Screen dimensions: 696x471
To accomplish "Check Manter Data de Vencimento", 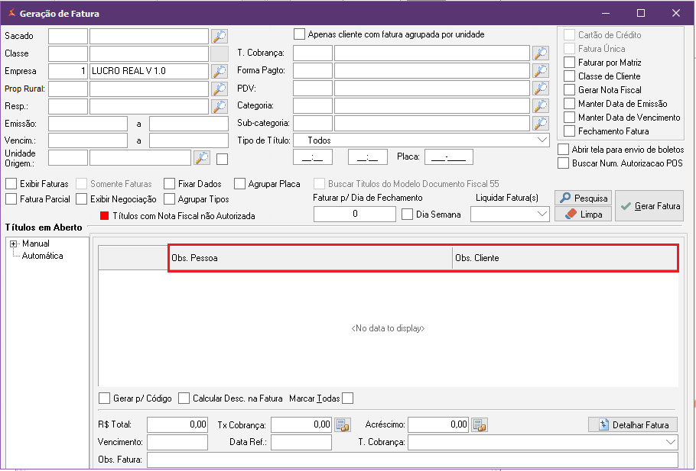I will [x=569, y=118].
